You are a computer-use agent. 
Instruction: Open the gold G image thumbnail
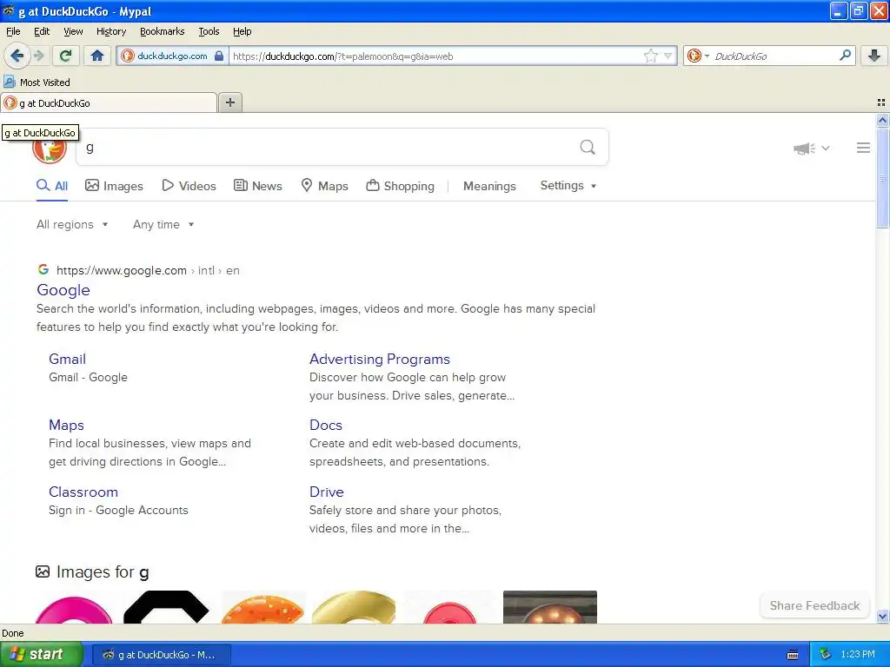click(354, 607)
